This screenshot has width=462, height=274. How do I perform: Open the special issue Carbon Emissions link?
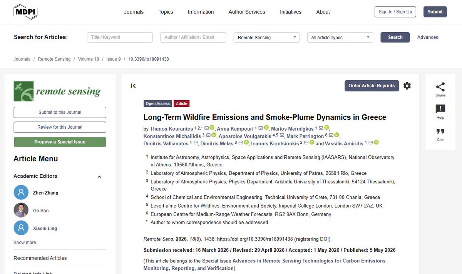[264, 264]
